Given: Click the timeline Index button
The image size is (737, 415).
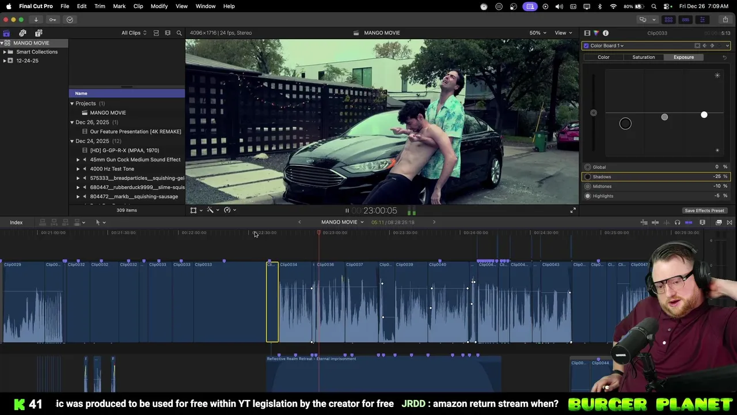Looking at the screenshot, I should pyautogui.click(x=16, y=222).
